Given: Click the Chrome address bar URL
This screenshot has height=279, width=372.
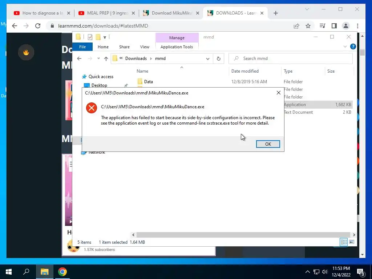Looking at the screenshot, I should (103, 26).
